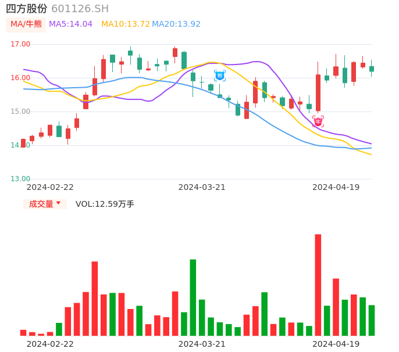Screen dimensions: 399x352
Task: Click the 17.00 price axis label
Action: pyautogui.click(x=20, y=44)
